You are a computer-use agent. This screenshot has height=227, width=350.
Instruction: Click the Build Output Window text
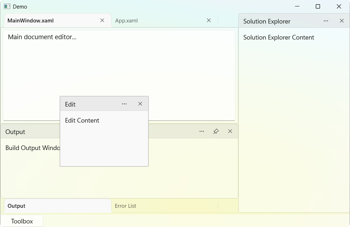[x=32, y=148]
